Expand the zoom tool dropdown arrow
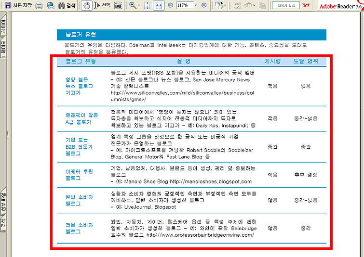364x257 pixels. point(139,5)
